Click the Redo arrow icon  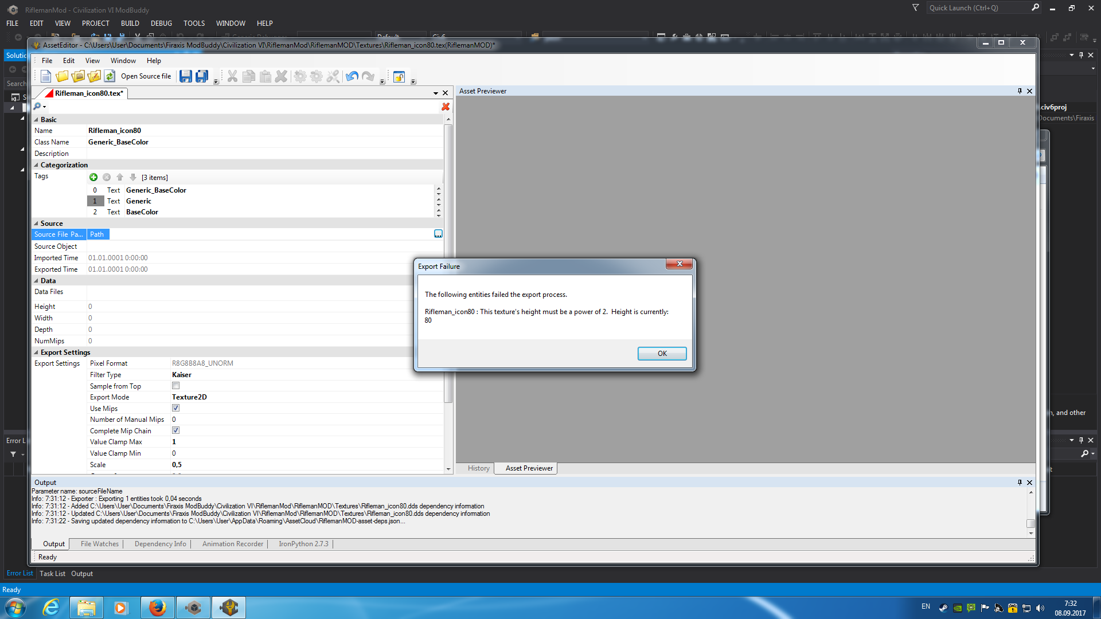[368, 76]
